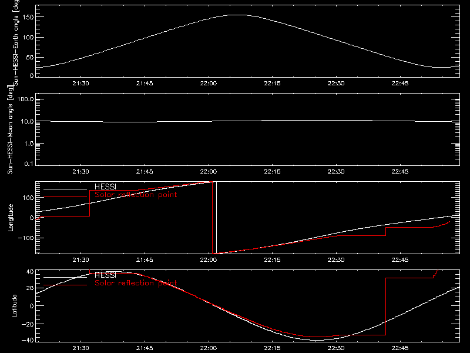Click the 150 tick on Sun-HESSI-Earth axis
The width and height of the screenshot is (470, 353).
tap(28, 17)
